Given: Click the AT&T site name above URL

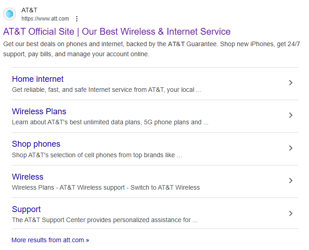Looking at the screenshot, I should click(x=29, y=10).
